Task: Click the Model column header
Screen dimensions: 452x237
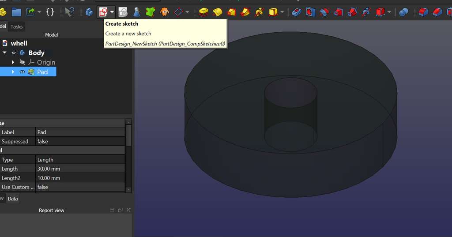Action: click(51, 34)
